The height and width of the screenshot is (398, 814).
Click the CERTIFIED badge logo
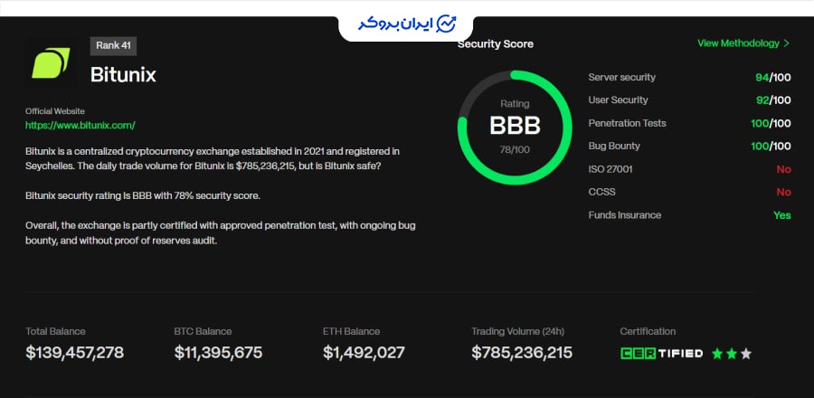coord(661,354)
